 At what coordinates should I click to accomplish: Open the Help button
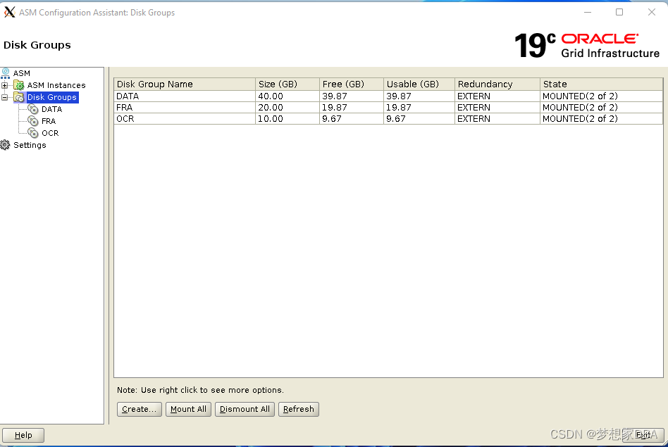click(x=23, y=435)
